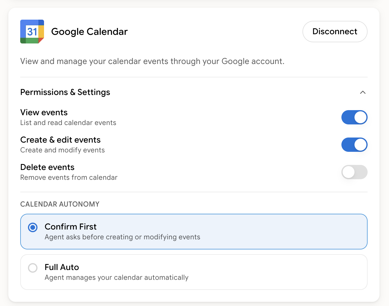Disable the Create & edit events toggle
Image resolution: width=389 pixels, height=306 pixels.
point(354,145)
